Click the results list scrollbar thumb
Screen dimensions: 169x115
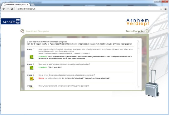point(138,48)
